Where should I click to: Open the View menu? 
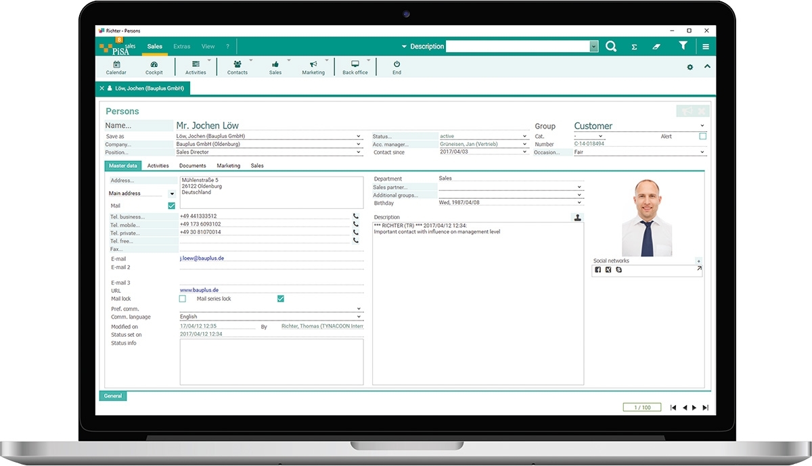208,47
